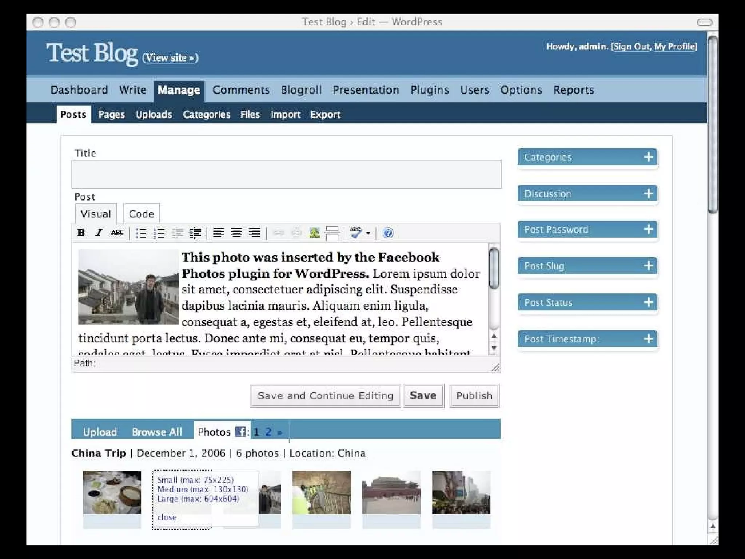Click into the Title input field
745x559 pixels.
point(286,174)
